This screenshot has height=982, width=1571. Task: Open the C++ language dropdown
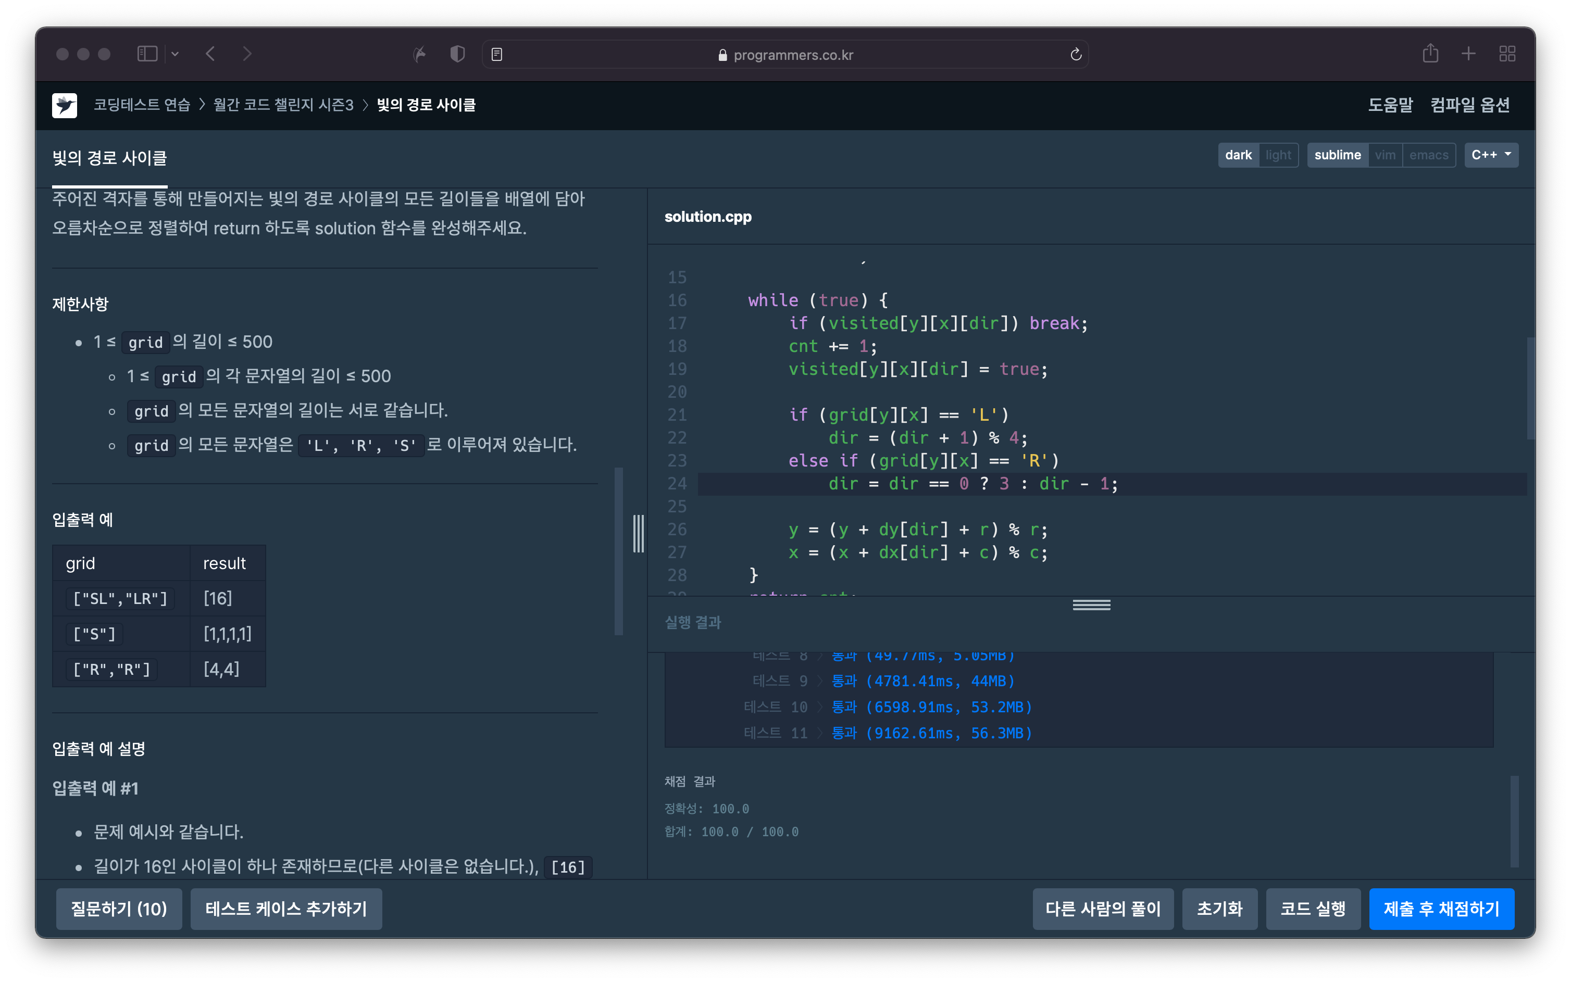pyautogui.click(x=1491, y=155)
